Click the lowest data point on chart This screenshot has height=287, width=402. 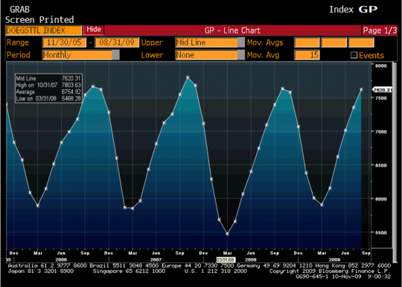click(x=227, y=234)
